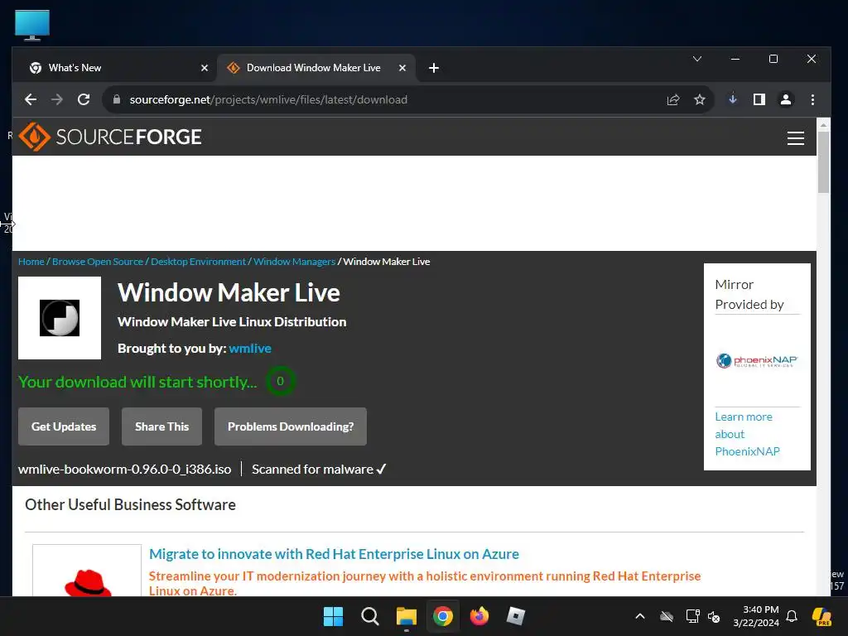Open the Desktop Environment breadcrumb

click(198, 262)
